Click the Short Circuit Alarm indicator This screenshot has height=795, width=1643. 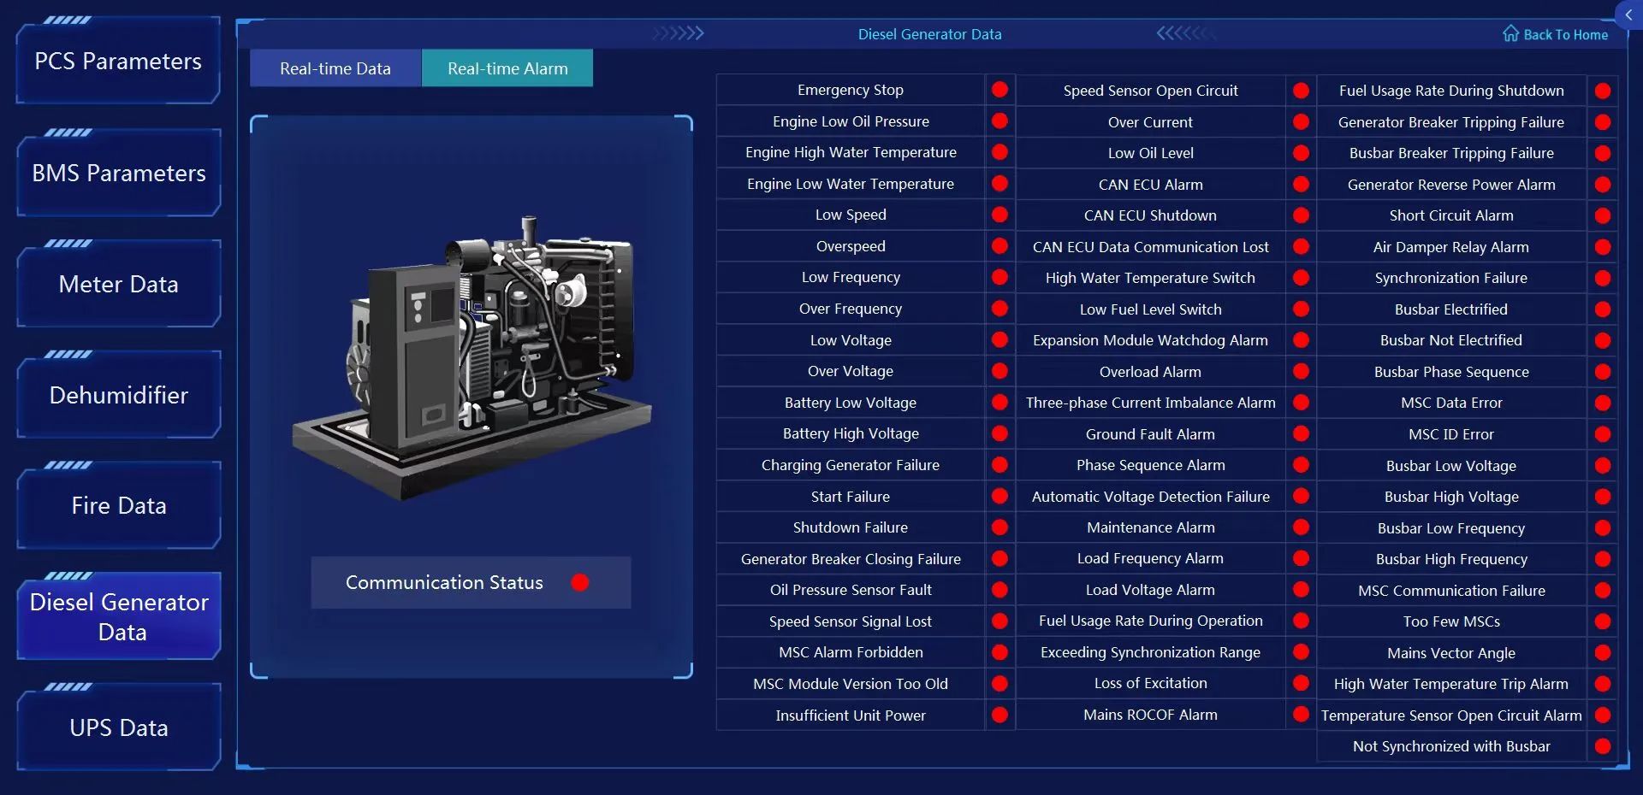tap(1603, 215)
